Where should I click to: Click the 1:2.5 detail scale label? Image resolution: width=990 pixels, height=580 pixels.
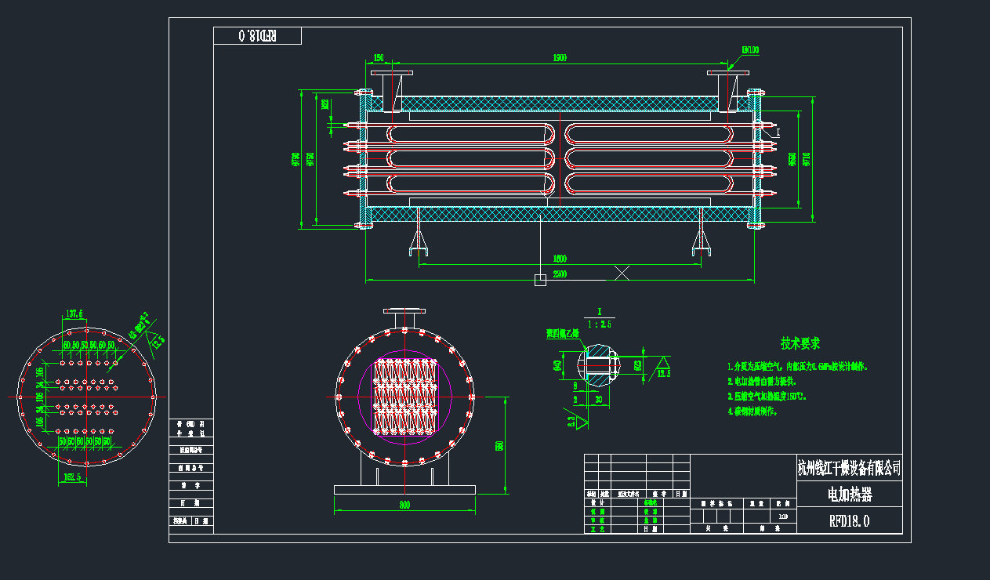(x=599, y=323)
